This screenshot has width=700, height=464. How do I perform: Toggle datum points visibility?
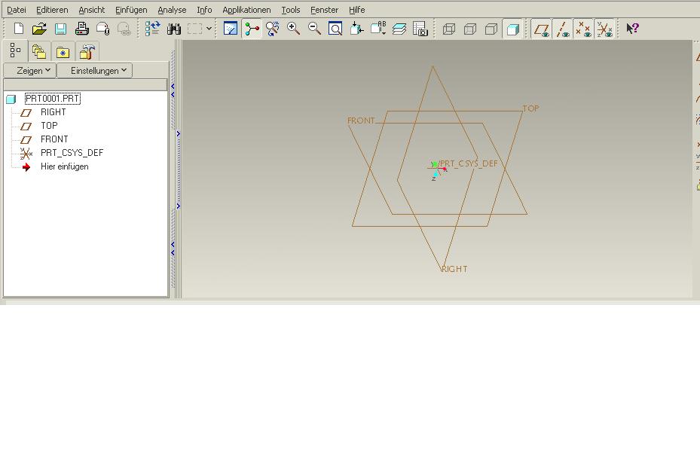click(583, 29)
